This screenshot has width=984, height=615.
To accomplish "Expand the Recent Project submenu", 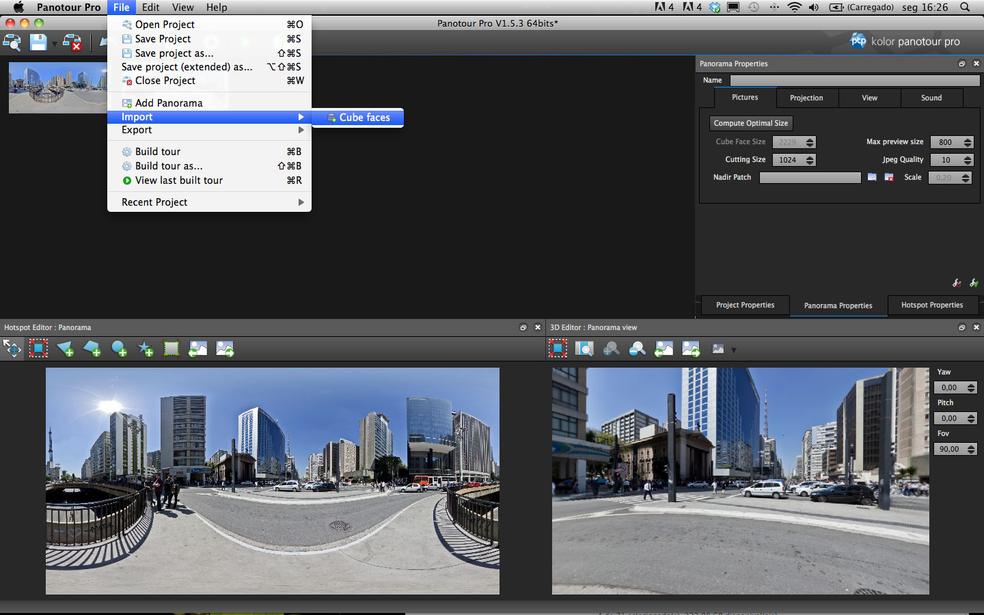I will pos(209,202).
